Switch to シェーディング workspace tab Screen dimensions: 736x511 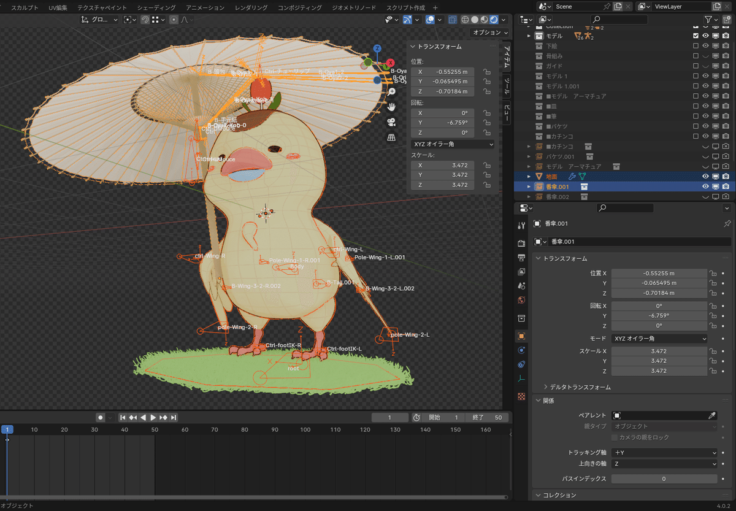[x=156, y=7]
